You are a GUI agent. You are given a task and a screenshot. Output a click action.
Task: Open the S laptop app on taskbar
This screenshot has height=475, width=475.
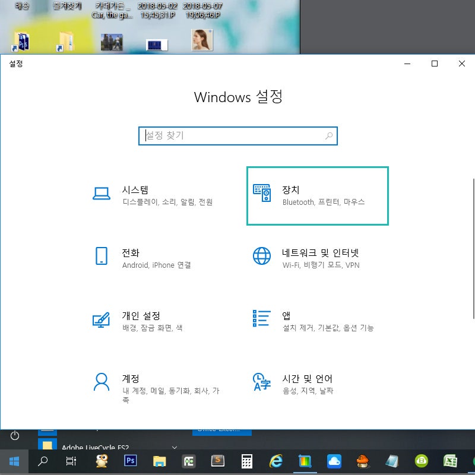coord(218,461)
